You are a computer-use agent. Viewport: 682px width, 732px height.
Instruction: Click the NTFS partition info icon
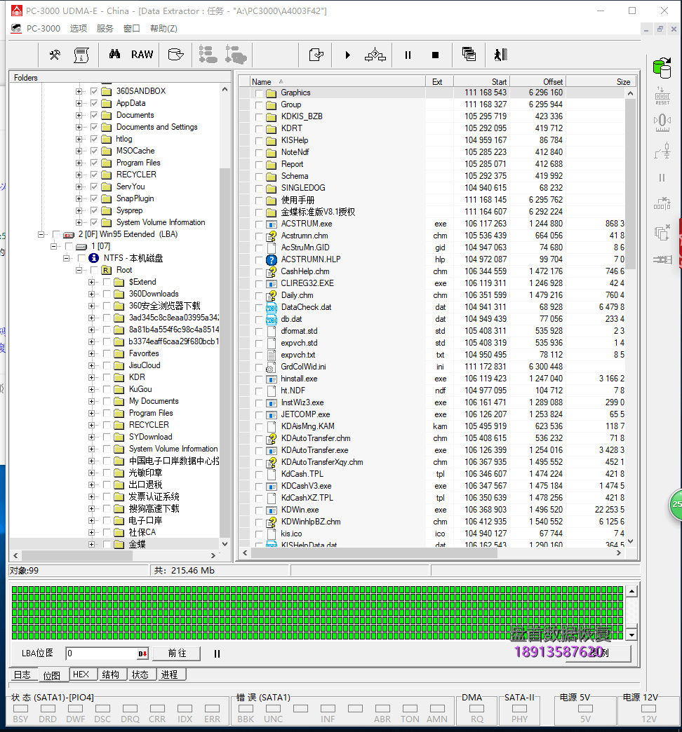pyautogui.click(x=93, y=258)
